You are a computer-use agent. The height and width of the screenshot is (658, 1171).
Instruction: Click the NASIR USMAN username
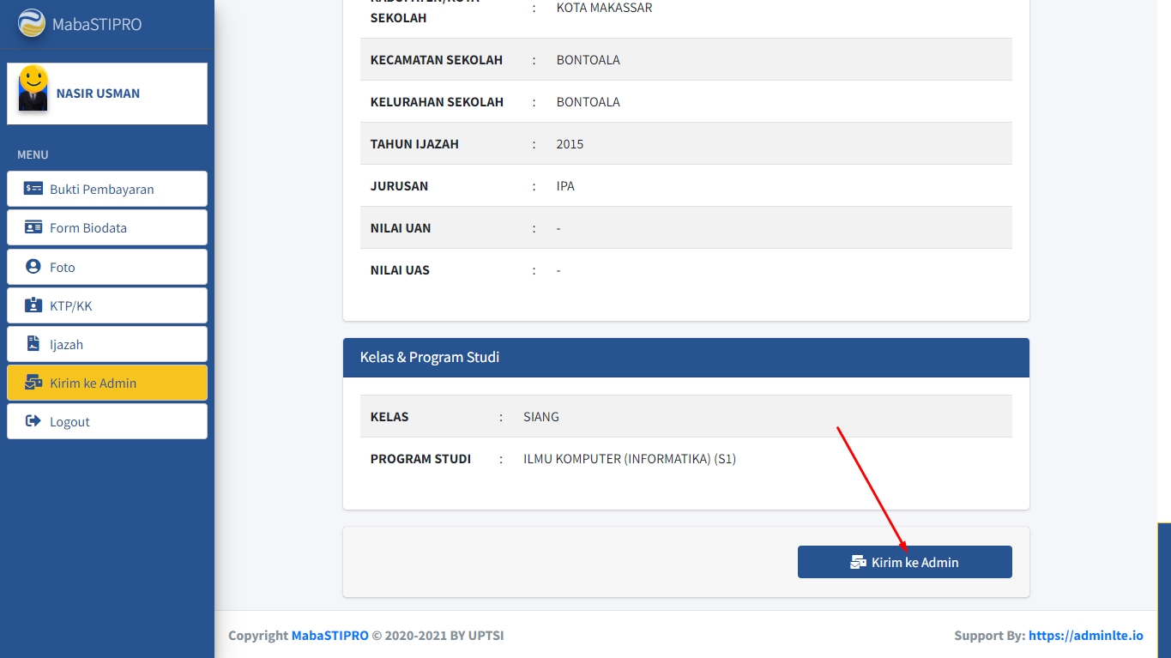tap(98, 94)
